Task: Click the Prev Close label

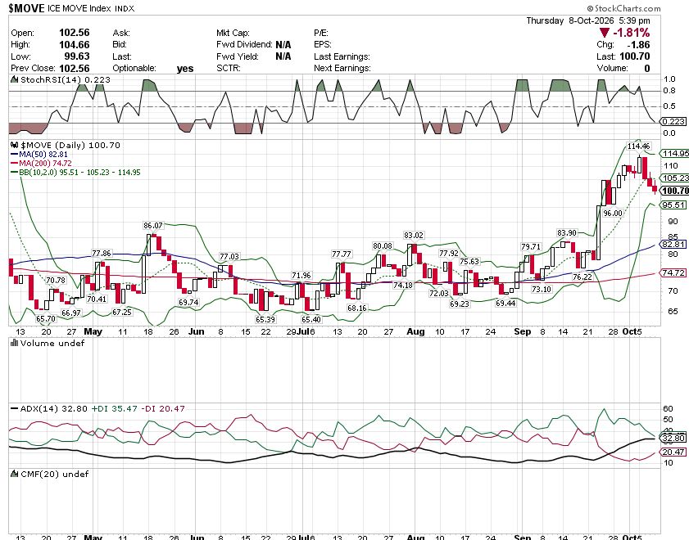Action: coord(33,69)
